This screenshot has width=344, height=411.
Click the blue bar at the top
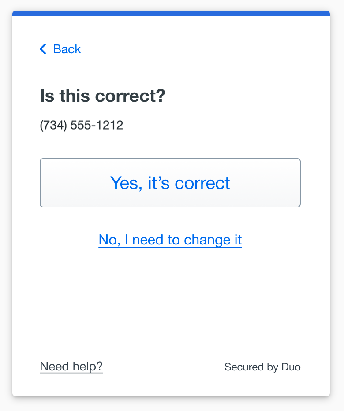172,13
